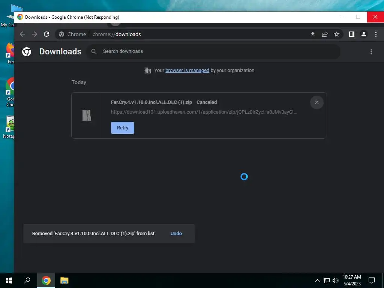Open the notification center icon
The image size is (384, 288).
[x=372, y=280]
